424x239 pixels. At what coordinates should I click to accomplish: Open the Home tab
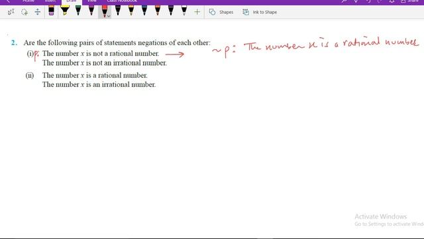(28, 1)
